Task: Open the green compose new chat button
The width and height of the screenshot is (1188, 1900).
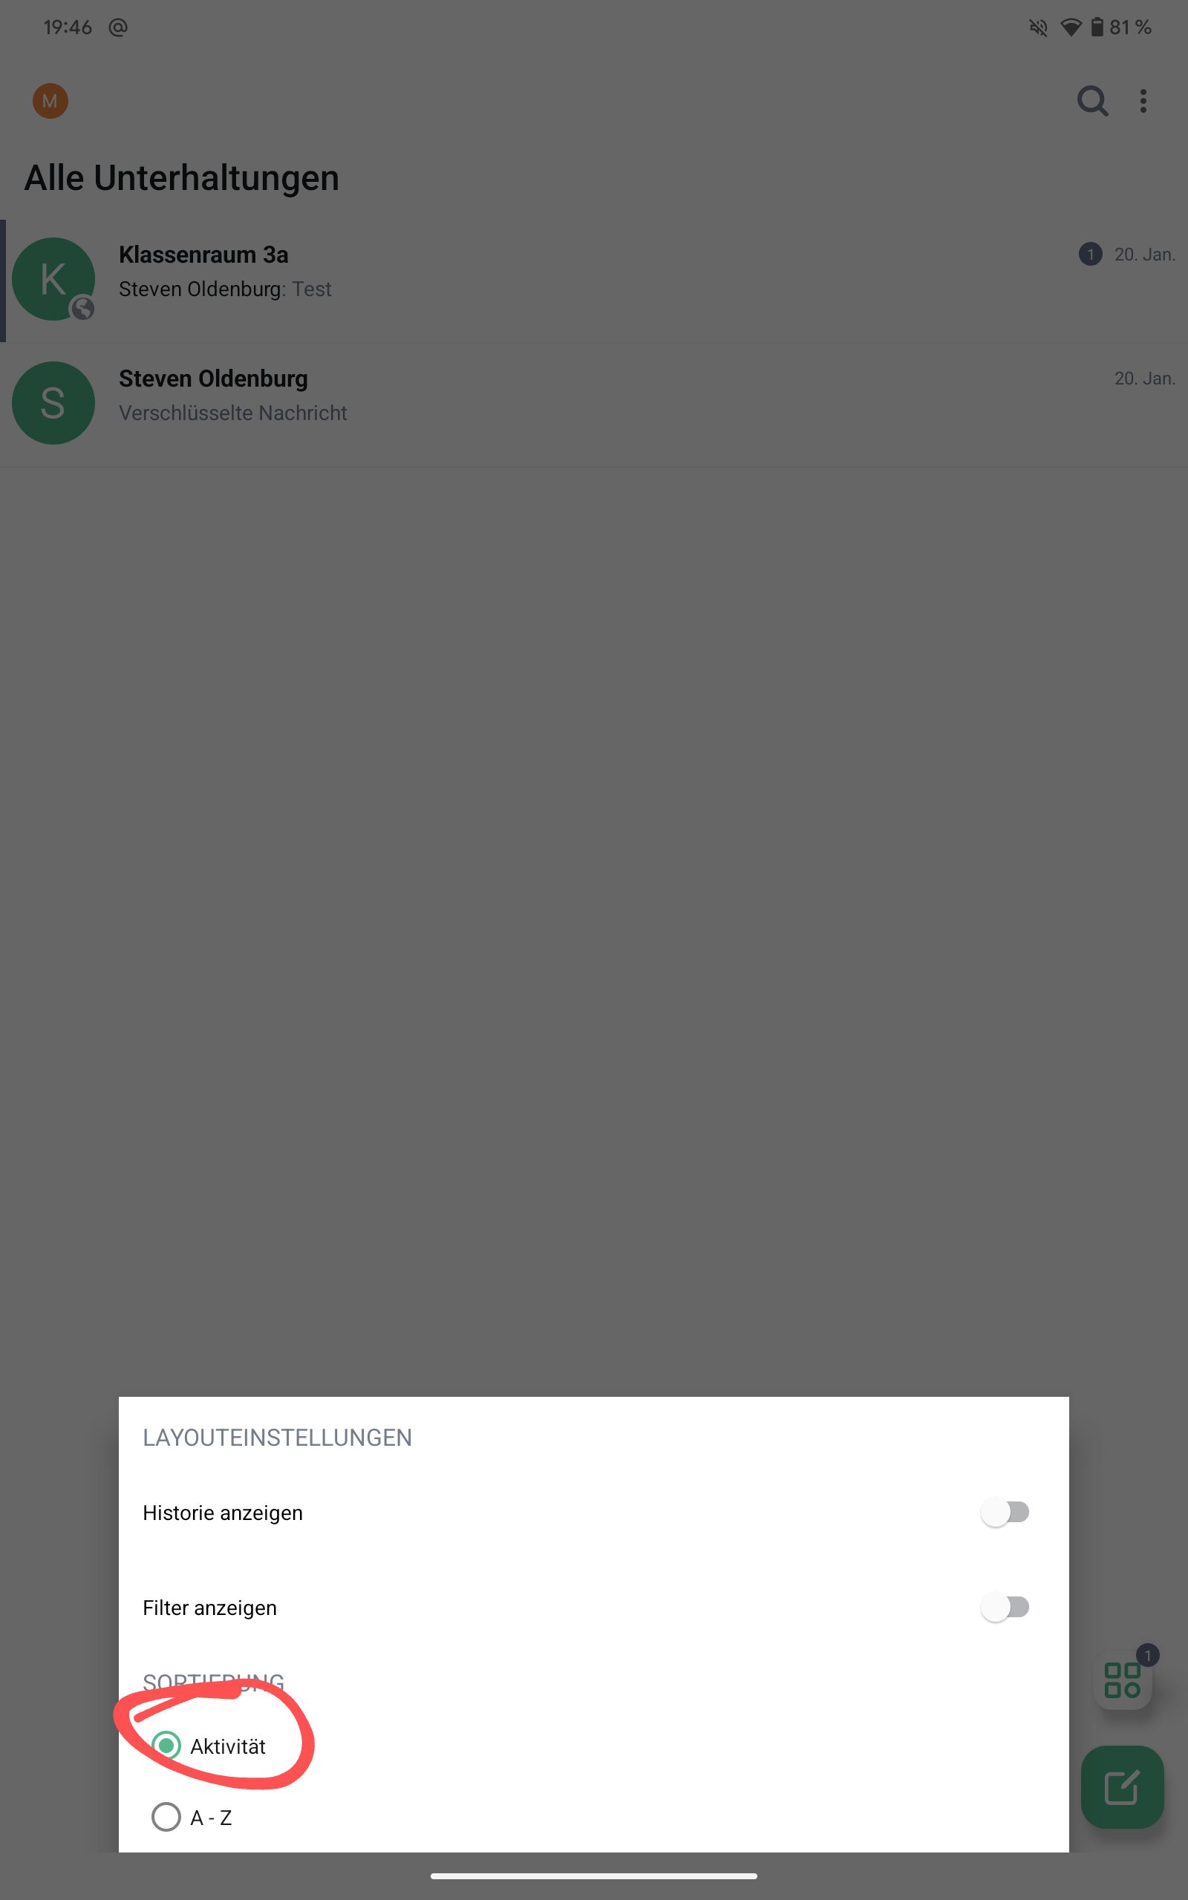Action: coord(1122,1788)
